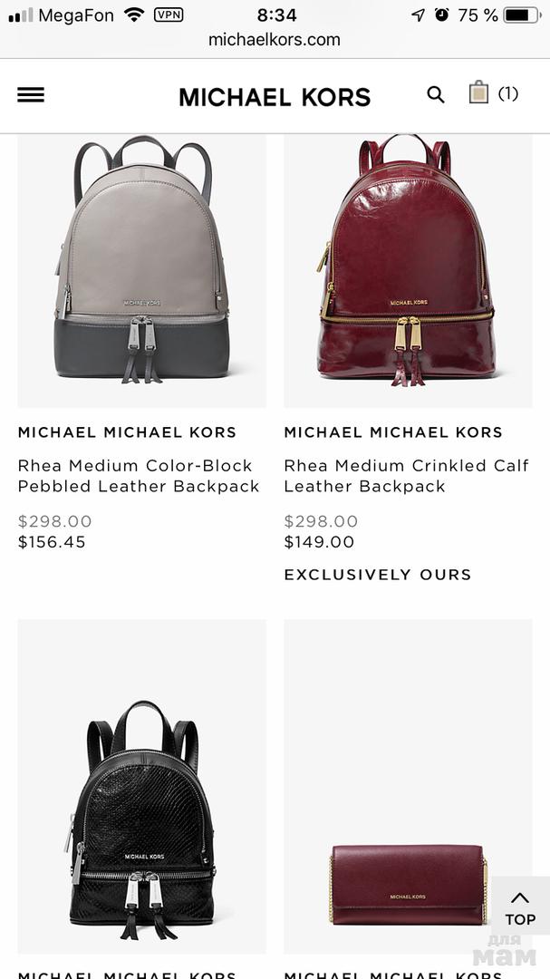Image resolution: width=550 pixels, height=979 pixels.
Task: Open the burgundy crinkled backpack image
Action: 409,270
